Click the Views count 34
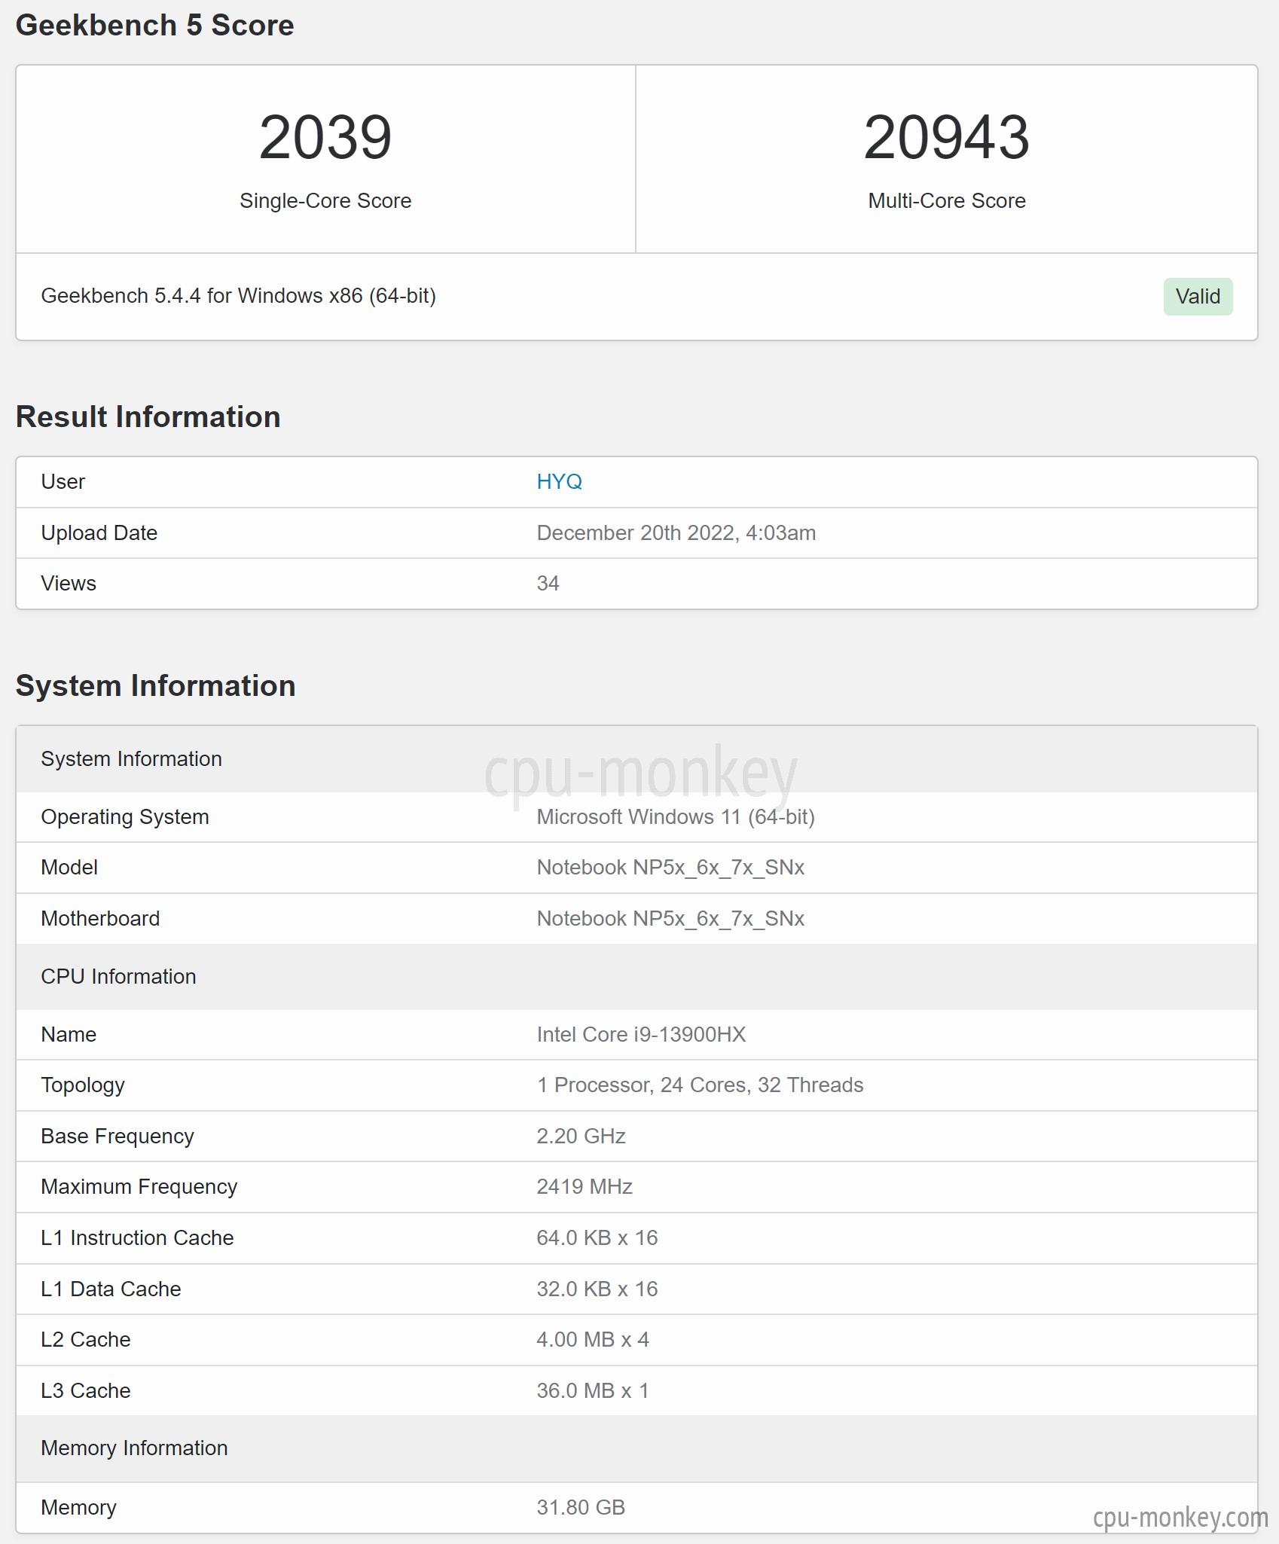 pos(548,583)
